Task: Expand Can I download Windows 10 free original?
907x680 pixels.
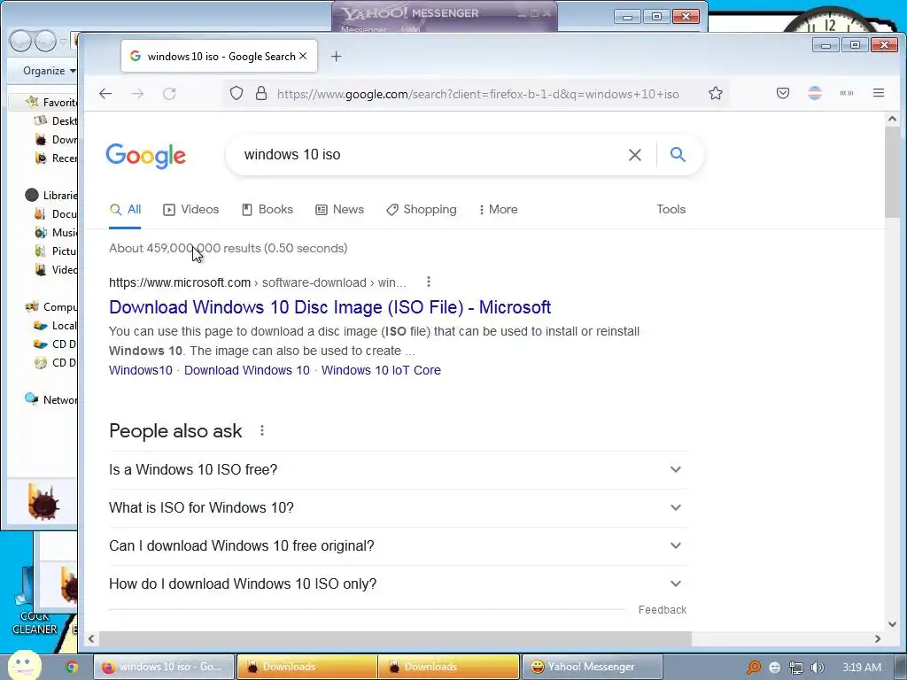Action: coord(398,545)
